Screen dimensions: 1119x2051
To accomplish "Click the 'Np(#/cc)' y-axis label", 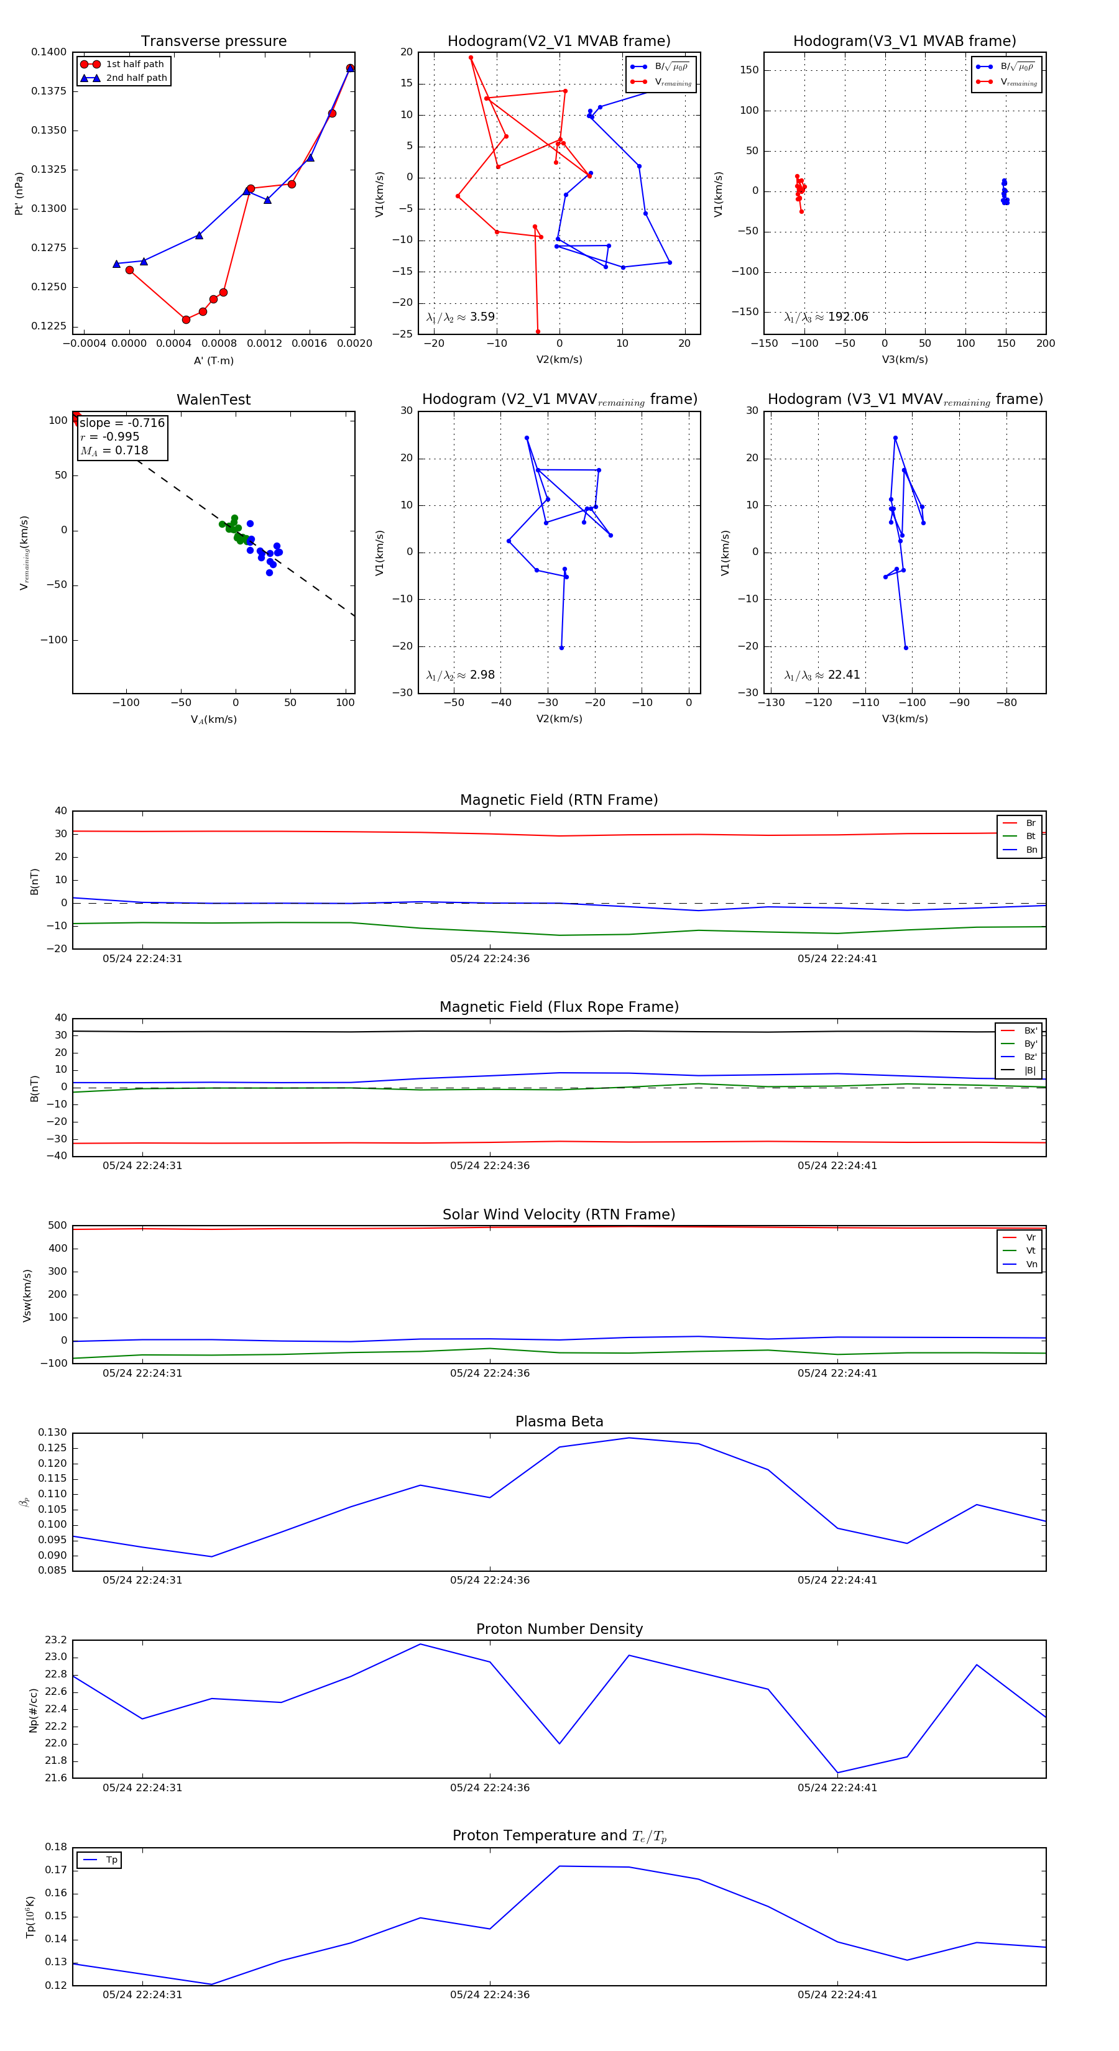I will coord(33,1710).
